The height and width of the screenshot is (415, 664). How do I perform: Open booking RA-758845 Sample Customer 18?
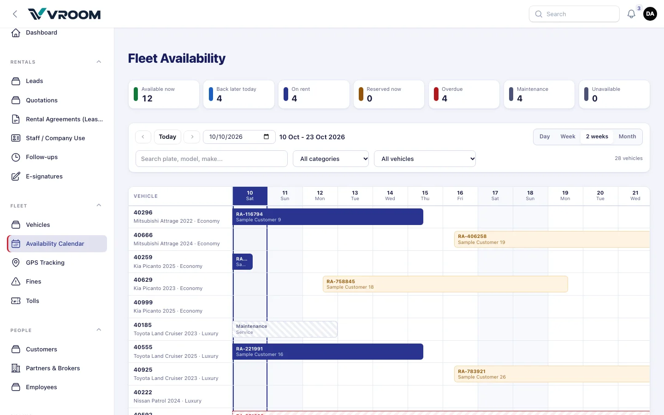point(445,284)
